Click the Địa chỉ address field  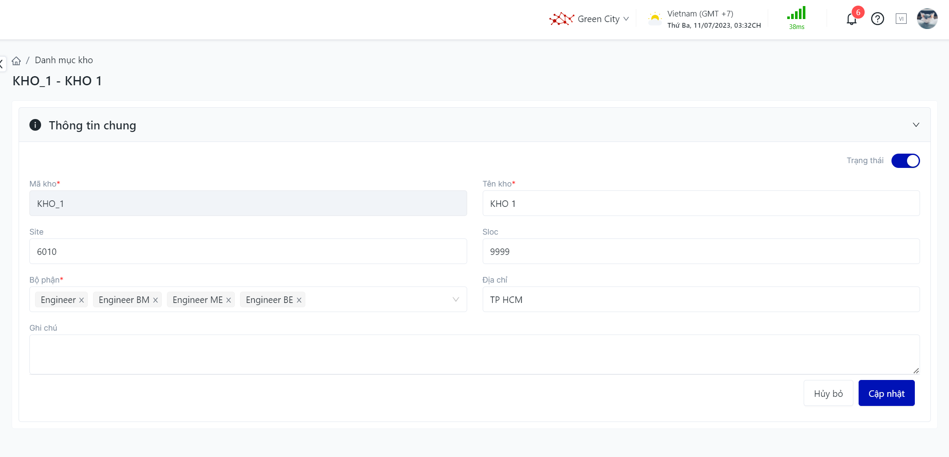tap(701, 299)
